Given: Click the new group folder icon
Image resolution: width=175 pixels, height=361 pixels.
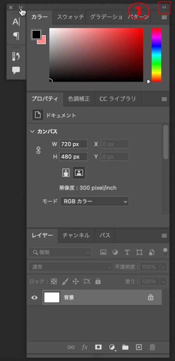Looking at the screenshot, I should 125,347.
